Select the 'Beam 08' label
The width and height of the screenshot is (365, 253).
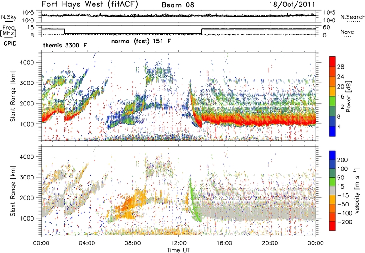coord(178,5)
